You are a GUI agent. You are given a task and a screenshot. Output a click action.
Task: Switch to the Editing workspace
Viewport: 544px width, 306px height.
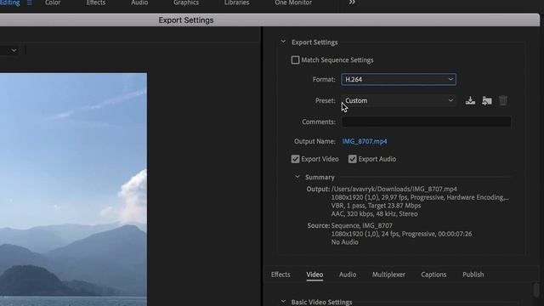tap(9, 3)
